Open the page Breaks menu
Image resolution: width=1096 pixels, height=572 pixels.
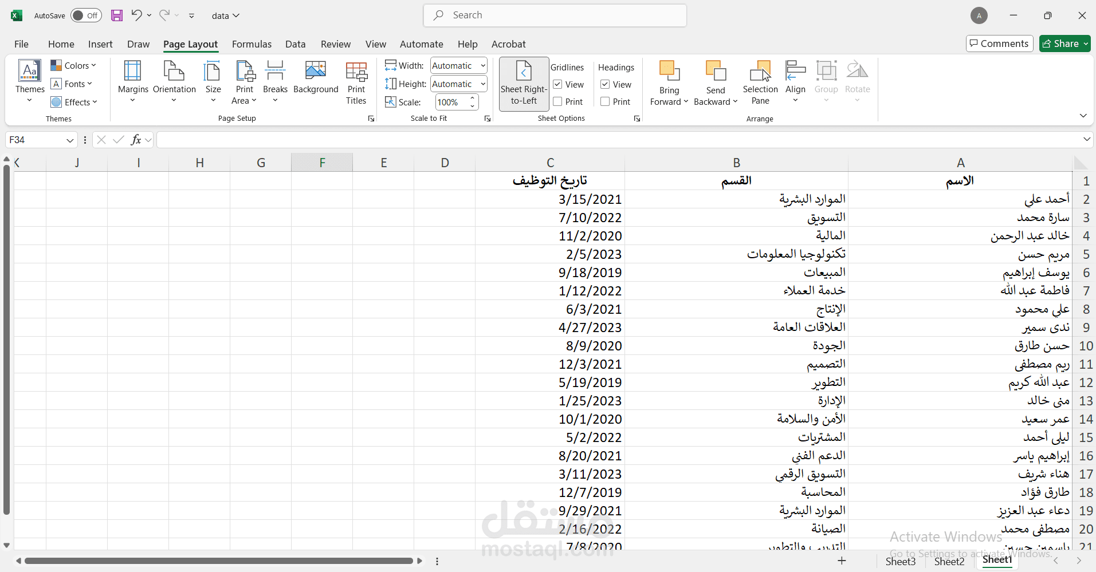(x=275, y=82)
